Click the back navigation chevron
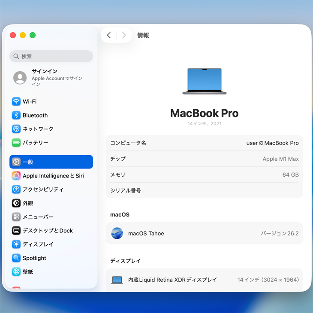 (x=109, y=35)
